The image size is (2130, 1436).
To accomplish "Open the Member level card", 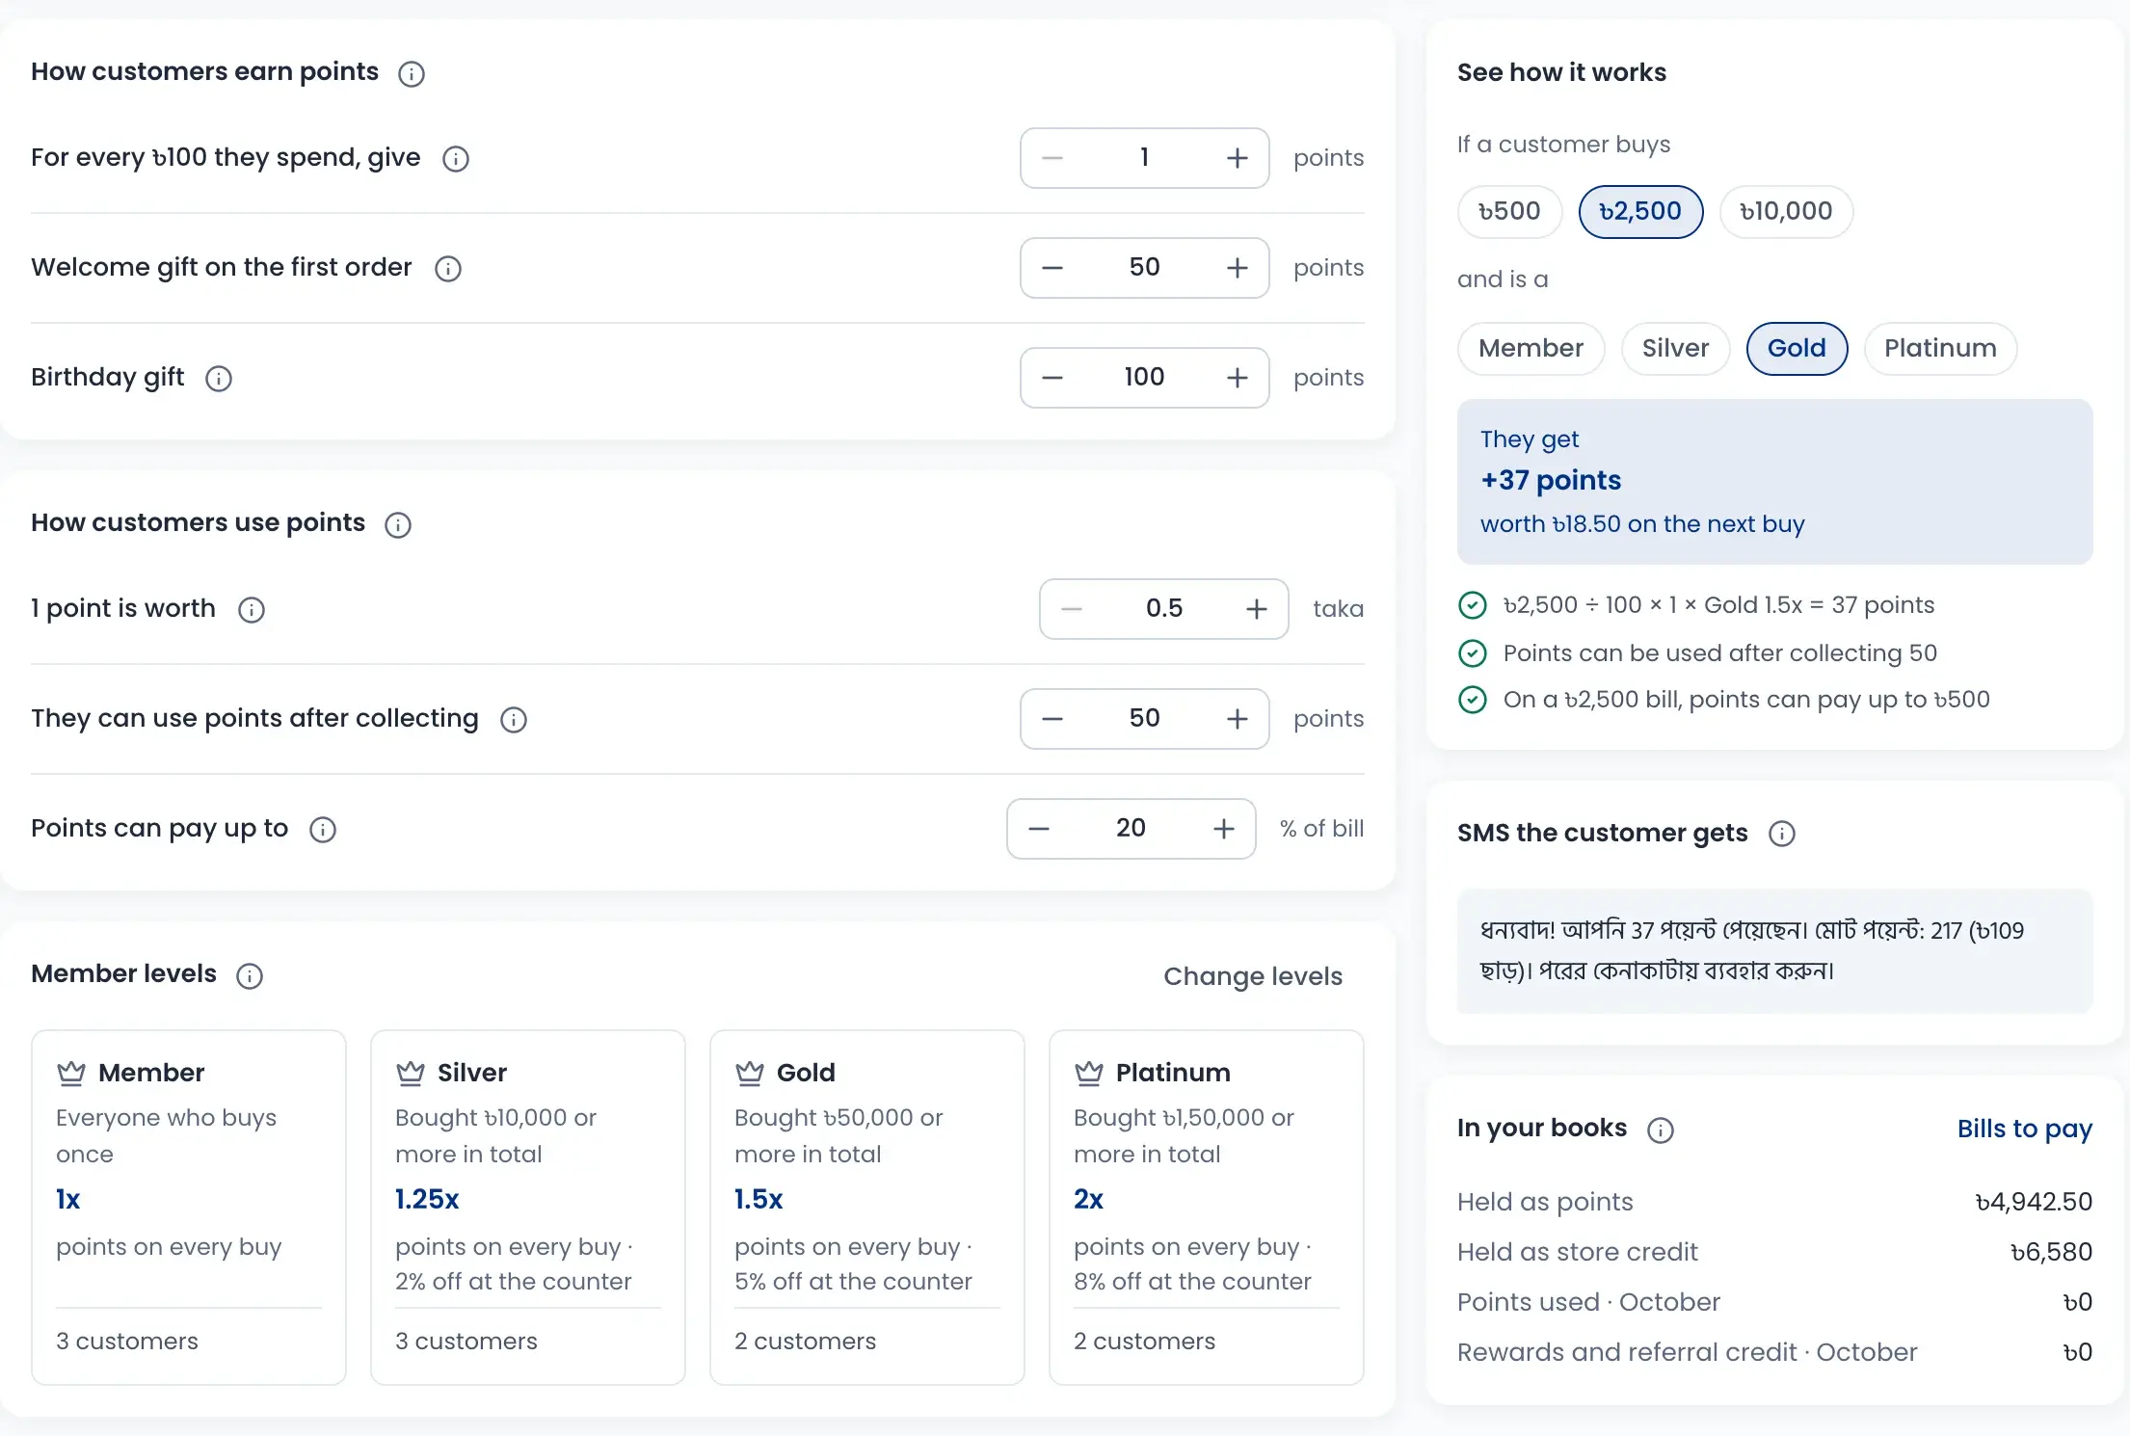I will click(189, 1208).
